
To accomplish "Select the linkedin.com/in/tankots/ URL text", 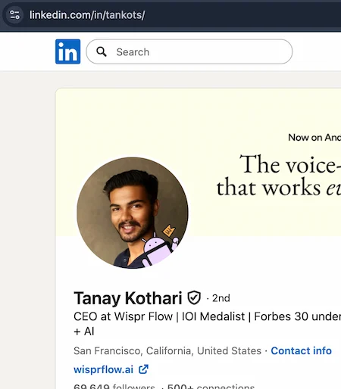I will click(87, 15).
